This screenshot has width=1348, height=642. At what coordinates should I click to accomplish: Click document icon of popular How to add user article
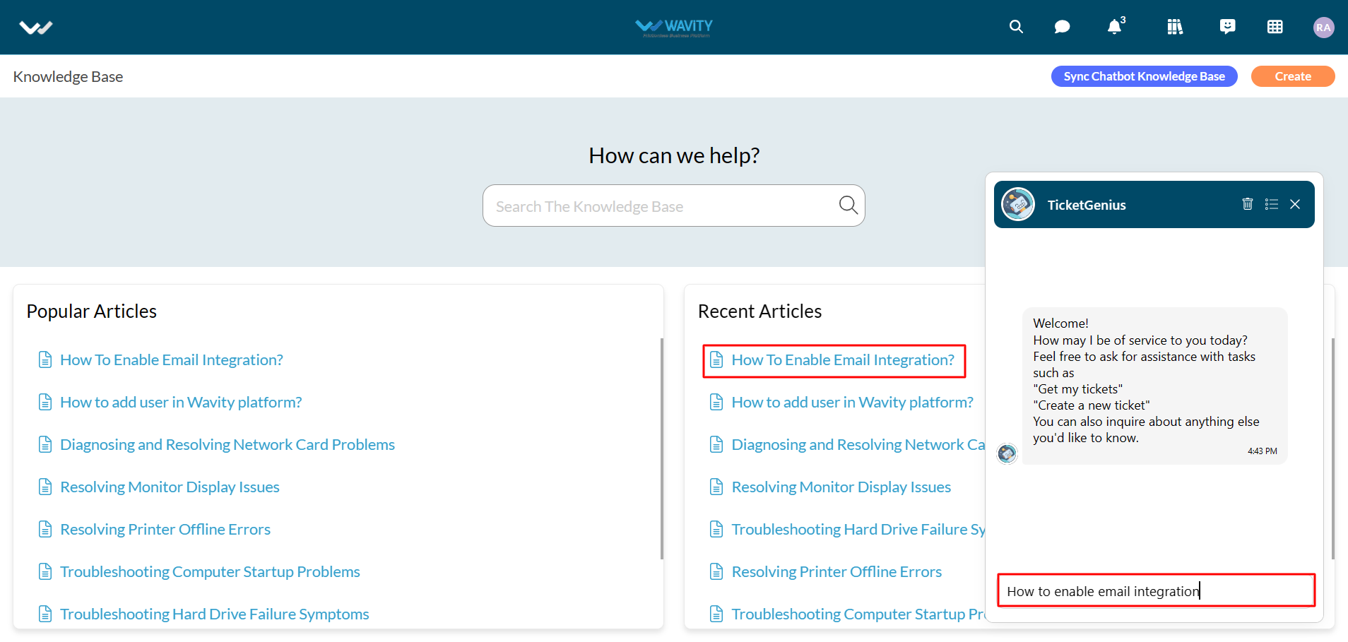(45, 403)
